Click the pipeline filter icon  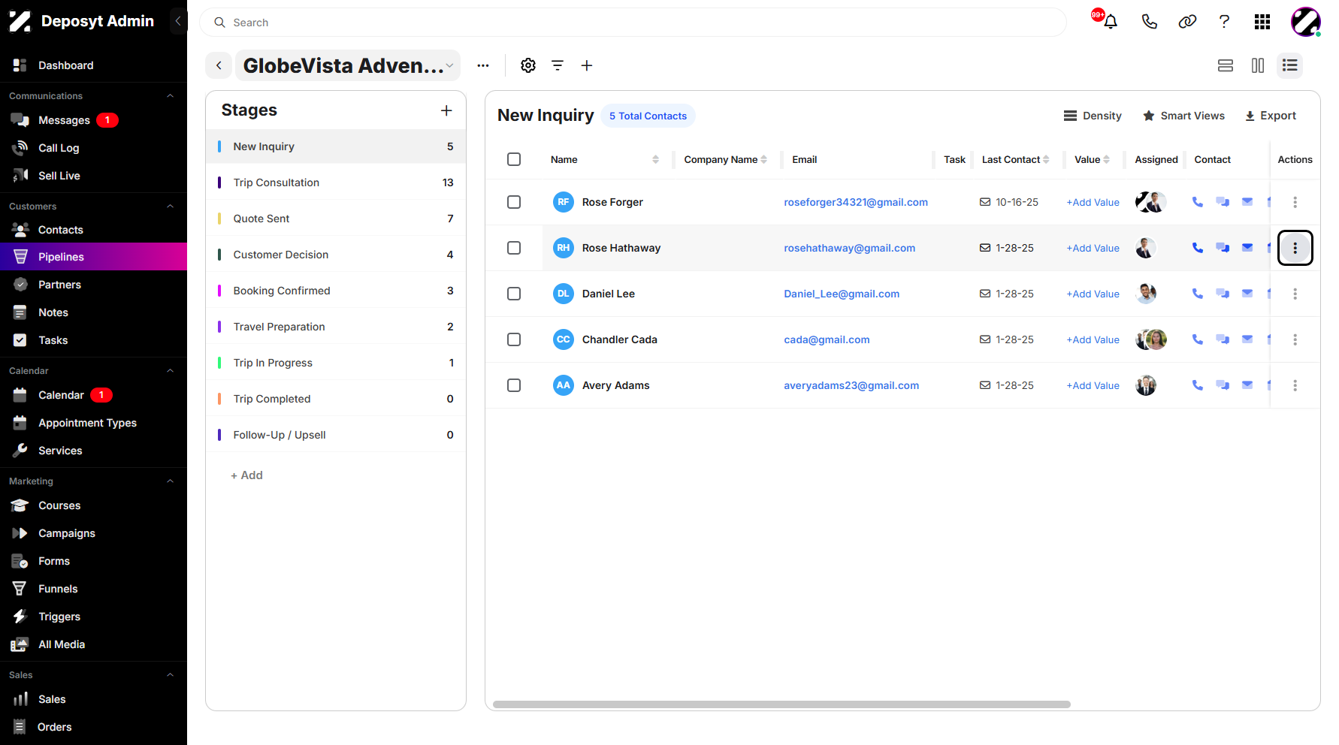pyautogui.click(x=558, y=65)
